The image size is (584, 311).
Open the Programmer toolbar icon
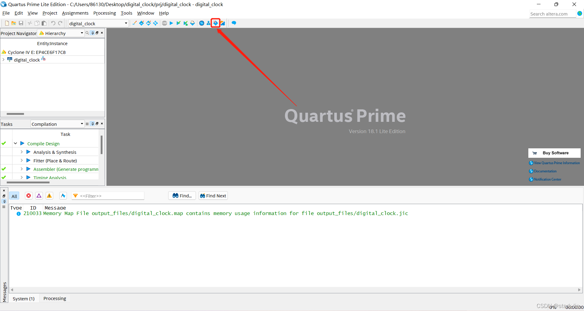(x=215, y=23)
